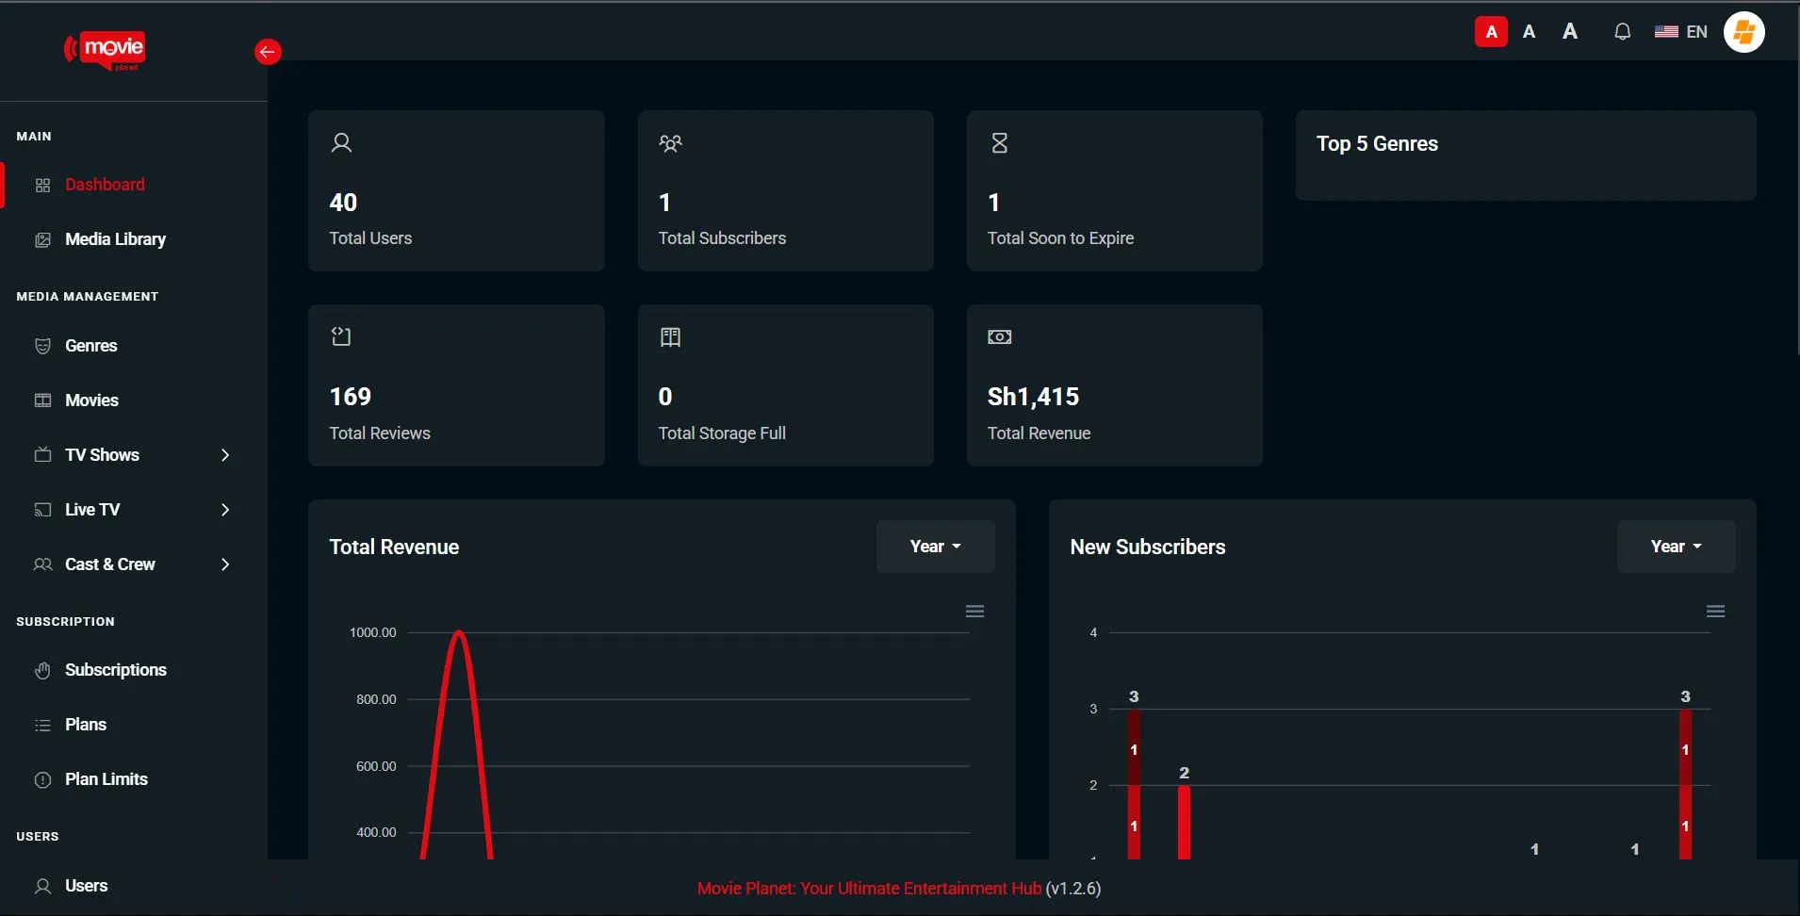Expand the Live TV submenu
This screenshot has height=916, width=1800.
point(224,510)
